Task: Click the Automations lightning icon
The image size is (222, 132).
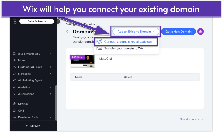Action: [x=14, y=94]
